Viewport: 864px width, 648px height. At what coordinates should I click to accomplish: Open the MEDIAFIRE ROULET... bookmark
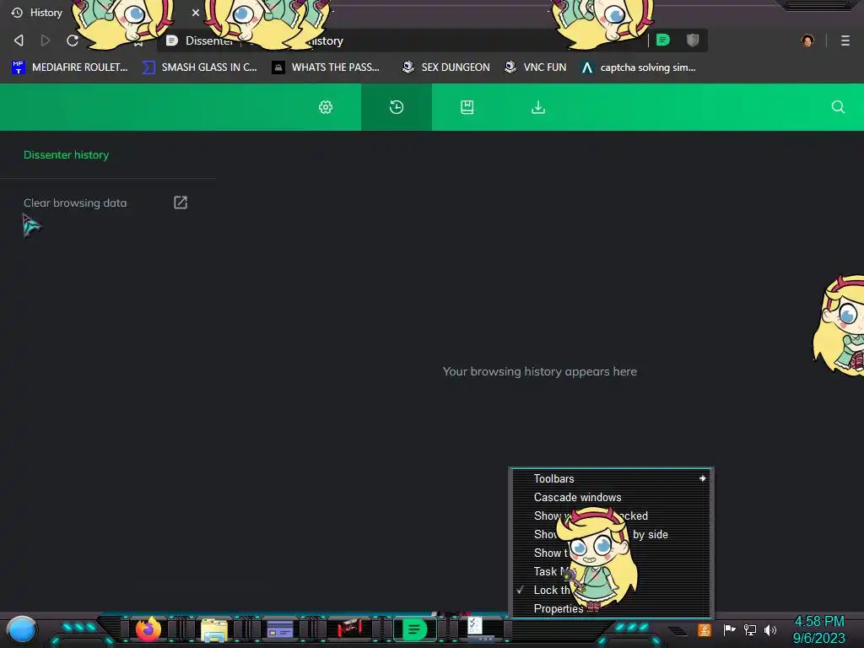(69, 67)
